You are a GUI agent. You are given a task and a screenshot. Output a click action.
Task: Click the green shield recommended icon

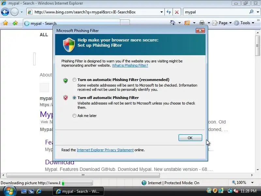click(66, 80)
